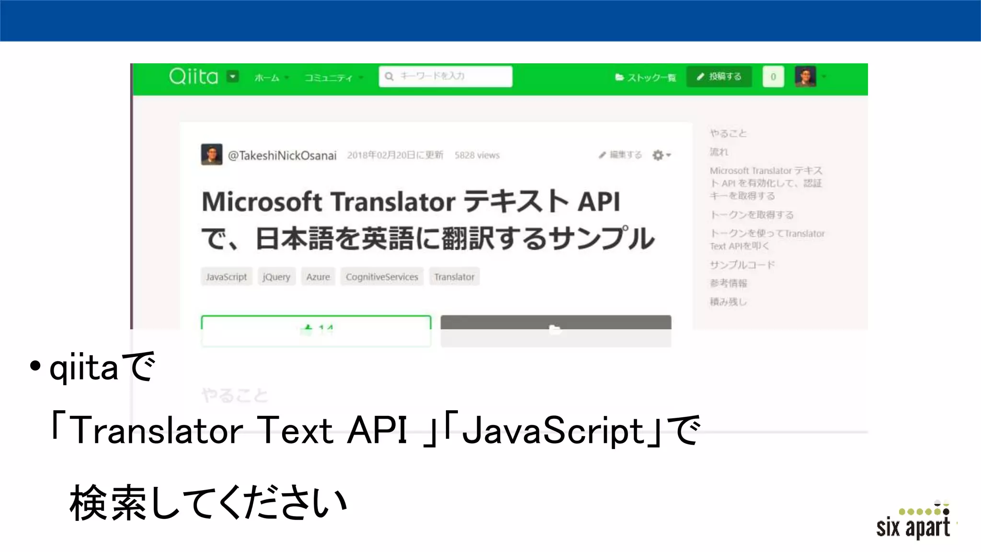Jump to 認証キーを取得する section link
981x552 pixels.
tap(765, 183)
